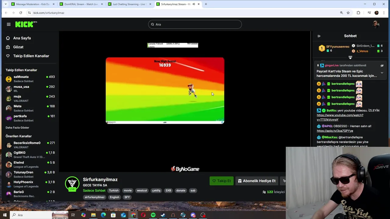Click the @MissXss username in chat
Image resolution: width=390 pixels, height=219 pixels.
click(329, 137)
